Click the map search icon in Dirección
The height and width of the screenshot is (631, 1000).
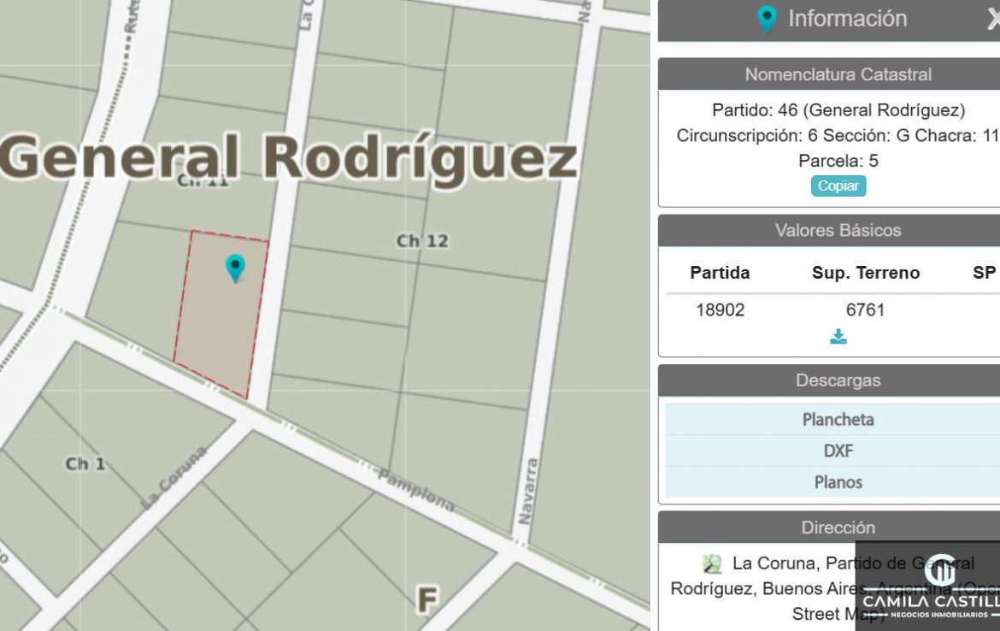pyautogui.click(x=712, y=563)
